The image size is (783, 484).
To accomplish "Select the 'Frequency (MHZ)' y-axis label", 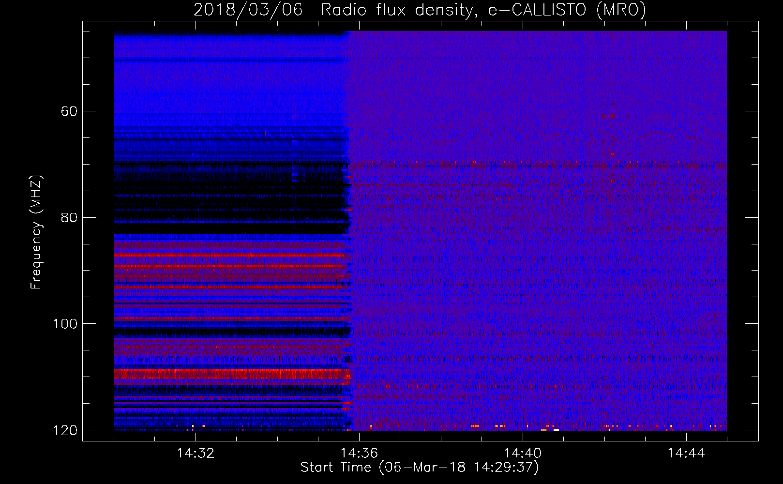I will coord(36,232).
